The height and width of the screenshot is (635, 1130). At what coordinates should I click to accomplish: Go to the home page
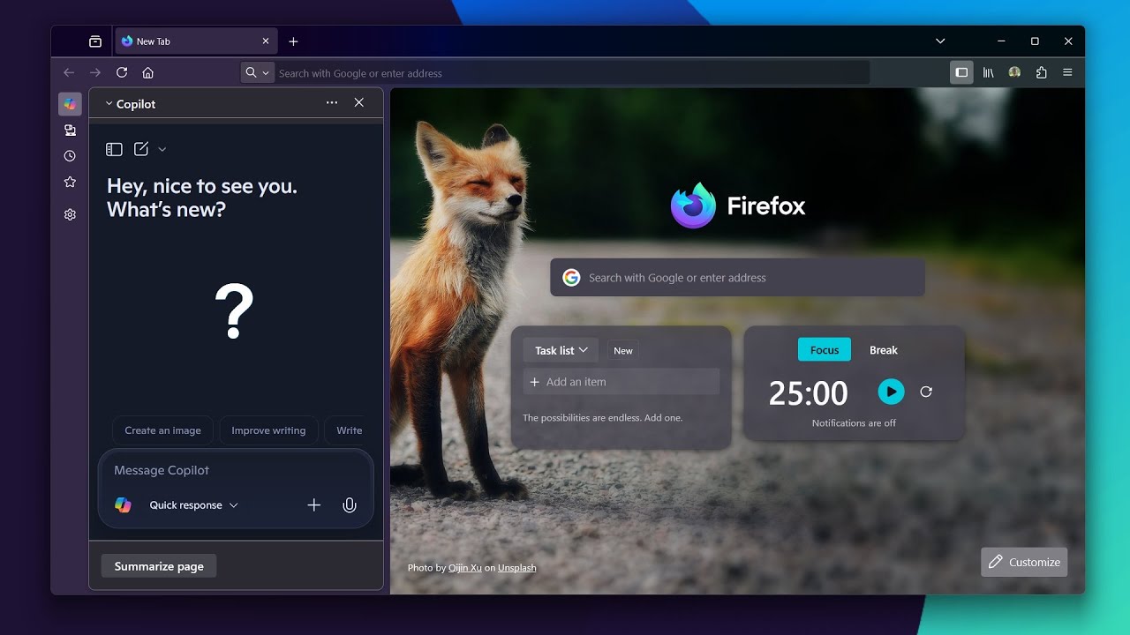148,73
